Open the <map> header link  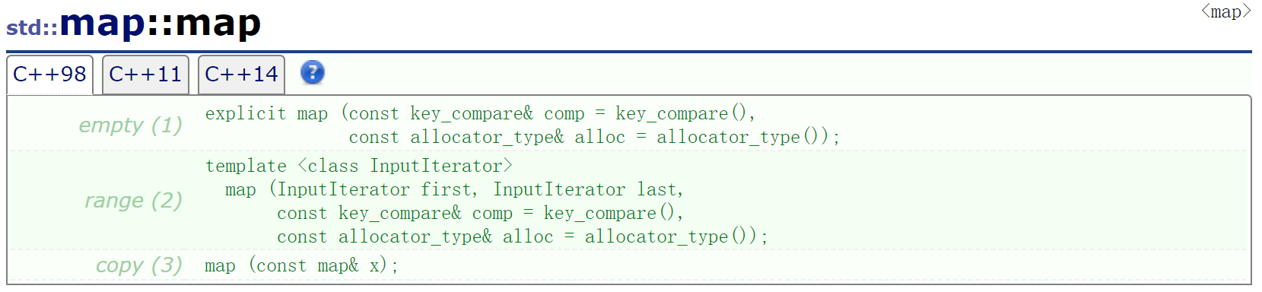[1225, 11]
